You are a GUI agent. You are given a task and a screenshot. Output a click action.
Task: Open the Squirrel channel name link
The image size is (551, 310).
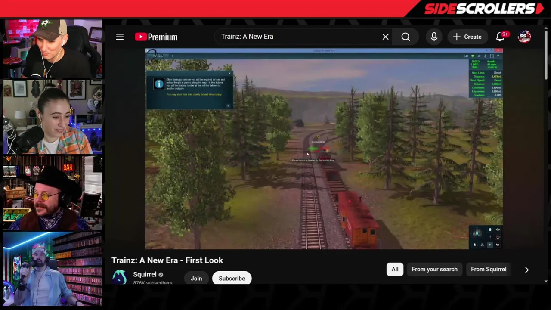pos(145,274)
